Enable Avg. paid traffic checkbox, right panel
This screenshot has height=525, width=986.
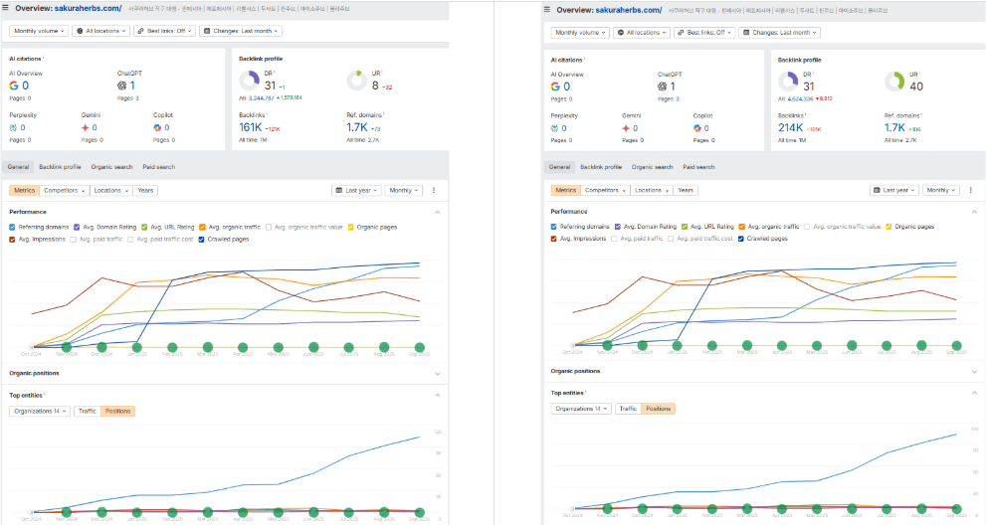[x=615, y=239]
